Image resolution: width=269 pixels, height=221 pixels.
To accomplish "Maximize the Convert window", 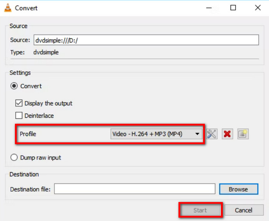I will tap(233, 8).
